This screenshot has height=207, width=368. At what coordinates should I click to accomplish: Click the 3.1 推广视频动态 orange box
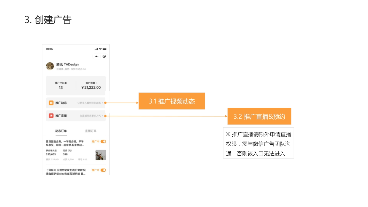pos(172,101)
